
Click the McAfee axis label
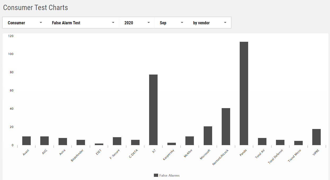pyautogui.click(x=188, y=153)
